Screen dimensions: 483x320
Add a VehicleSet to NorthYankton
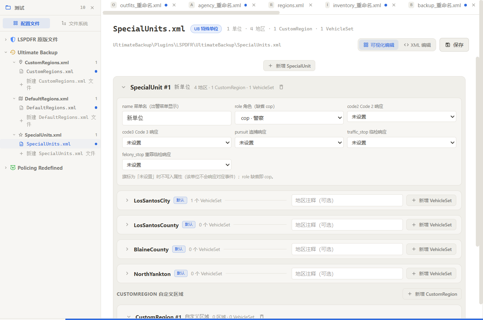click(x=431, y=274)
